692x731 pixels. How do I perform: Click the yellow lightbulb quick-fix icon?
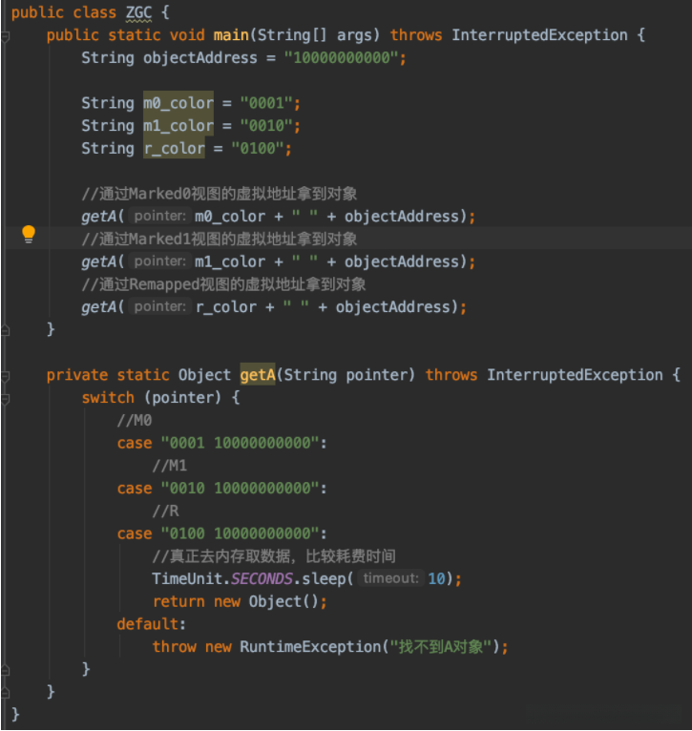point(29,234)
